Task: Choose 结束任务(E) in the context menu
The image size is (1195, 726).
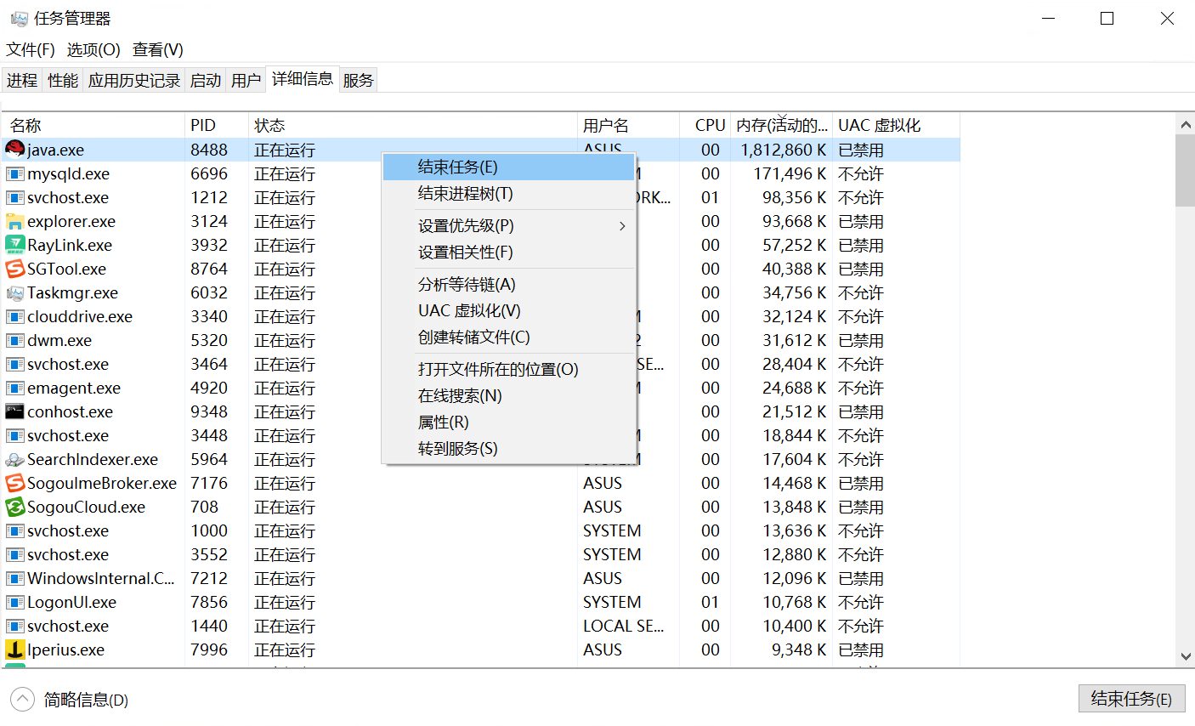Action: (457, 167)
